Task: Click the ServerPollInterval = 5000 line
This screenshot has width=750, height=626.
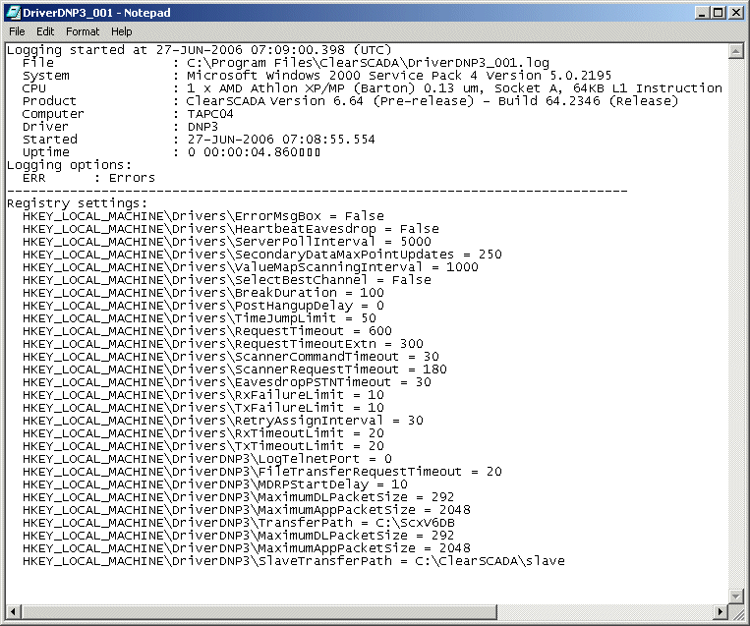Action: pyautogui.click(x=227, y=242)
